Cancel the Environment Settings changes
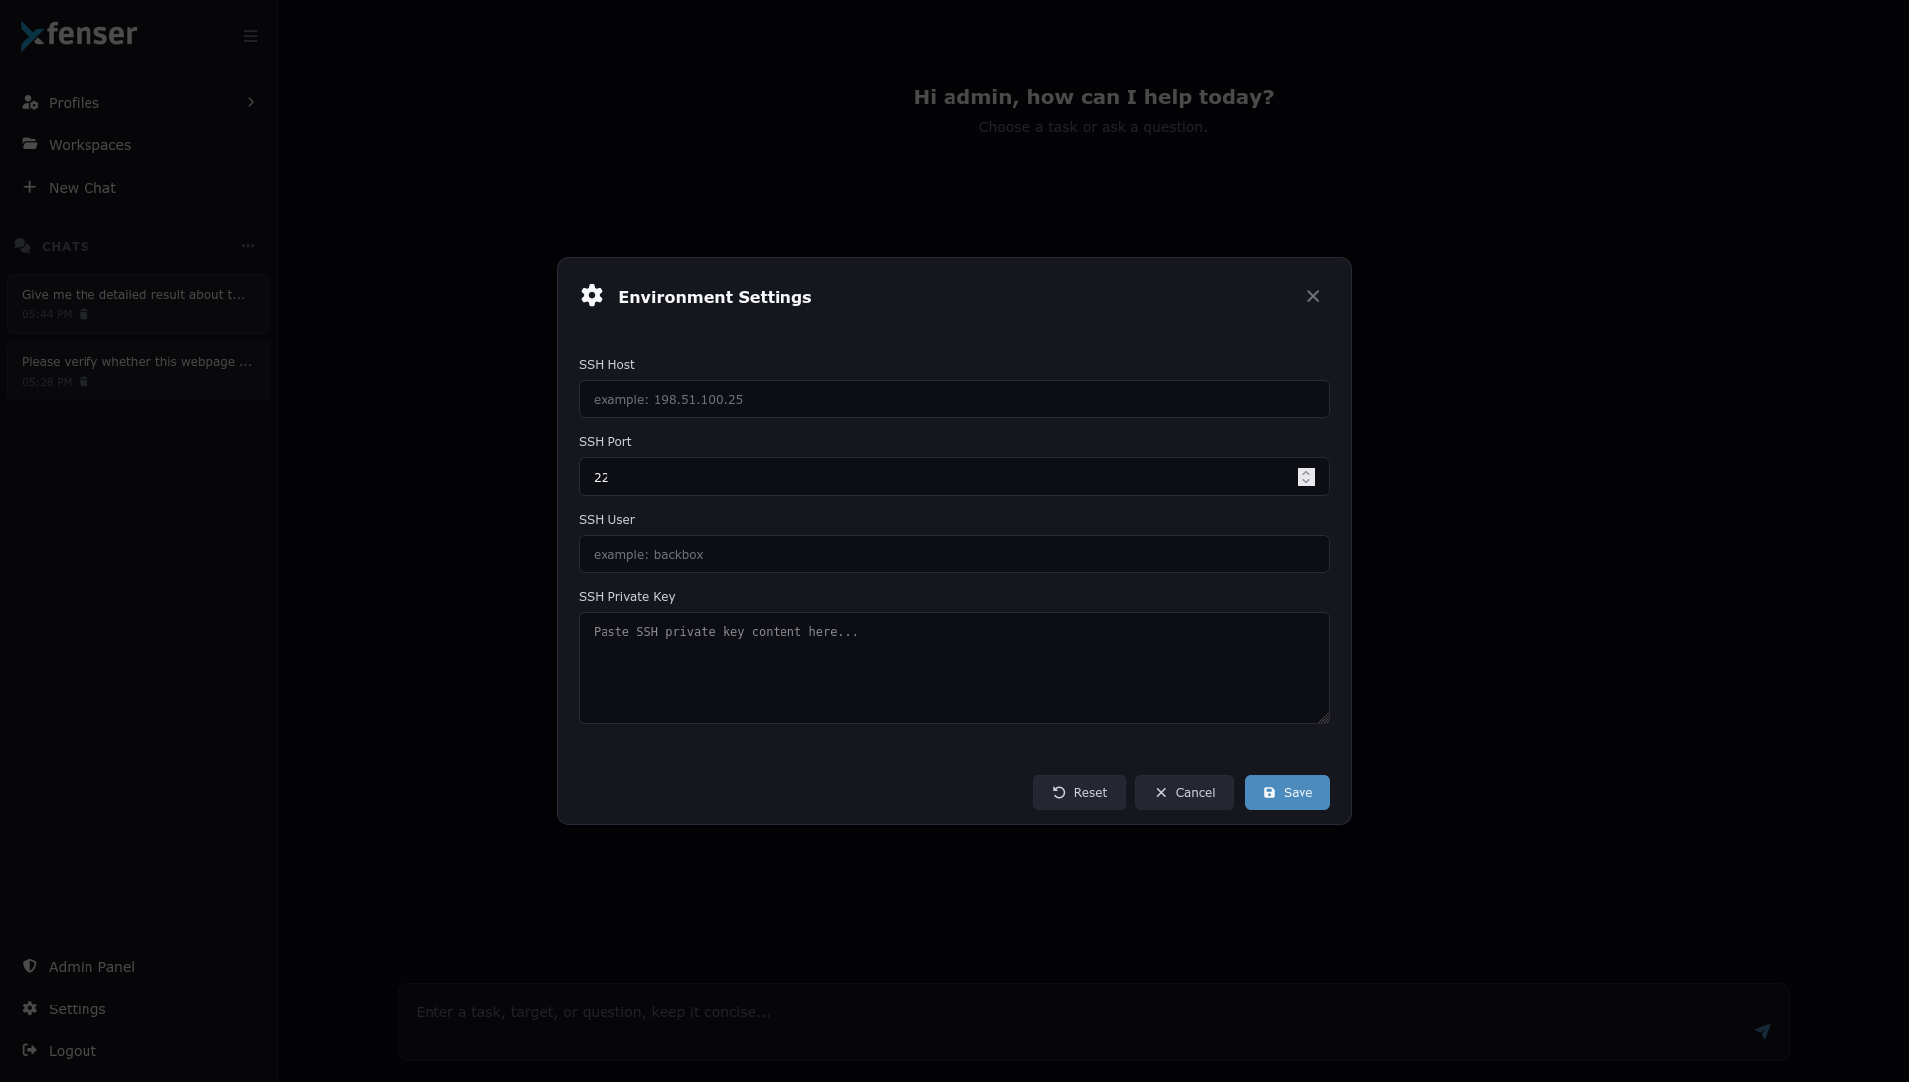 tap(1184, 793)
